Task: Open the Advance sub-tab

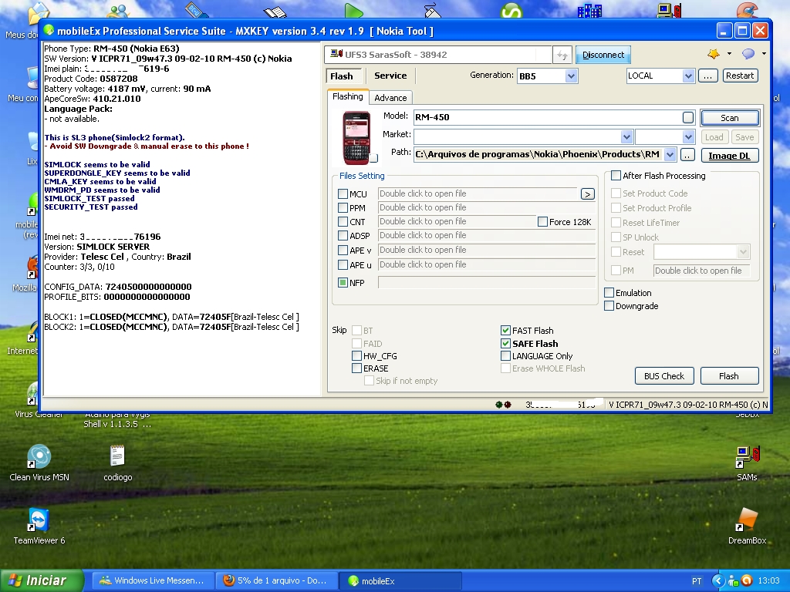Action: 390,98
